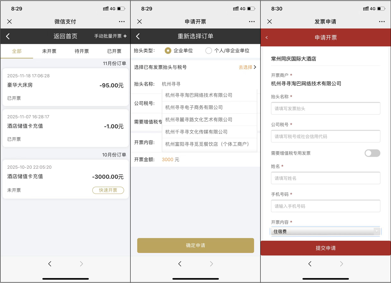Tap back arrow beside 重新选择订单
Viewport: 391px width, 283px height.
[138, 36]
